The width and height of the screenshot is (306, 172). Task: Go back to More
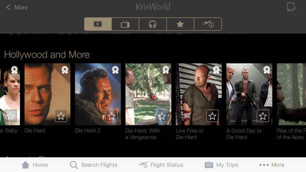click(x=17, y=7)
